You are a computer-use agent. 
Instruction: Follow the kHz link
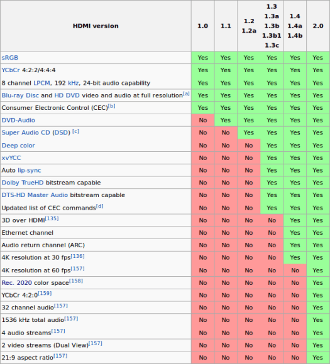[73, 83]
